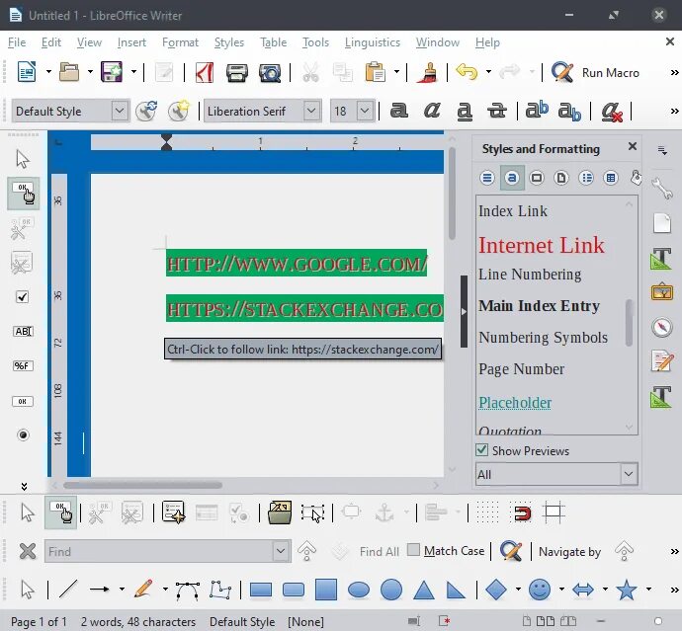Open New document dropdown arrow
This screenshot has height=631, width=682.
(48, 72)
